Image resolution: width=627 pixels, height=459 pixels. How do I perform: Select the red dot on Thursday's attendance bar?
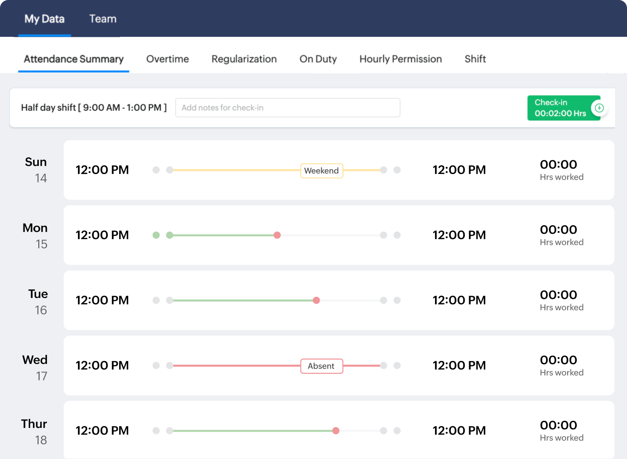[x=336, y=430]
